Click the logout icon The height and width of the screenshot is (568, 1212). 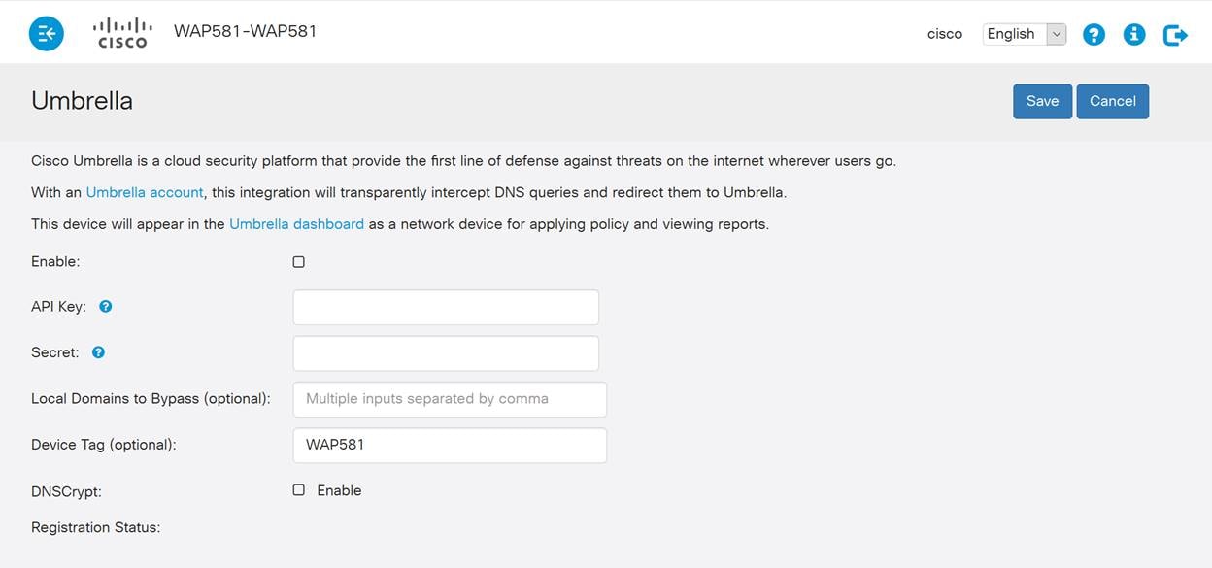click(x=1175, y=35)
